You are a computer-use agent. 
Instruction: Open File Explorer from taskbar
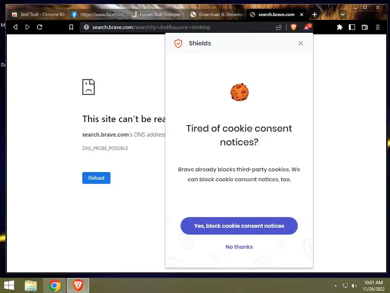pyautogui.click(x=31, y=285)
